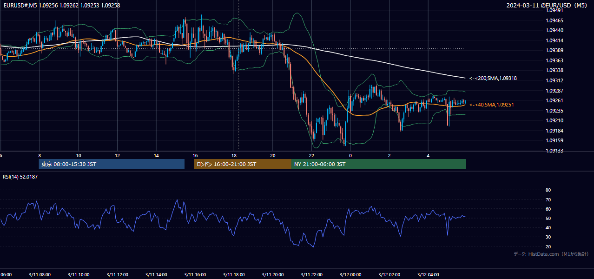Click price level 1.09389 on axis

click(554, 50)
